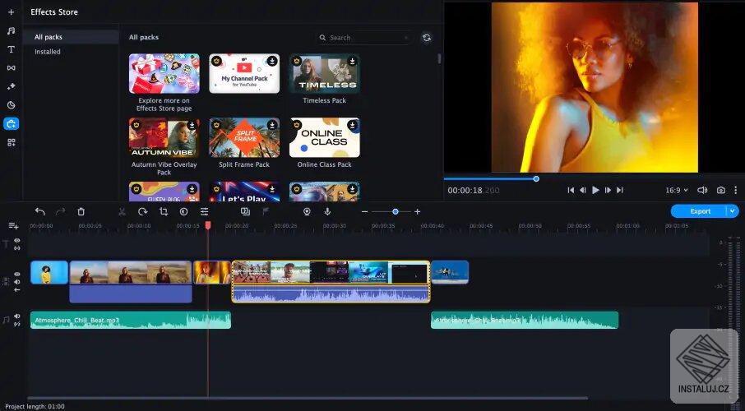Open the Transitions bowtie tab
Image resolution: width=745 pixels, height=411 pixels.
(x=12, y=68)
